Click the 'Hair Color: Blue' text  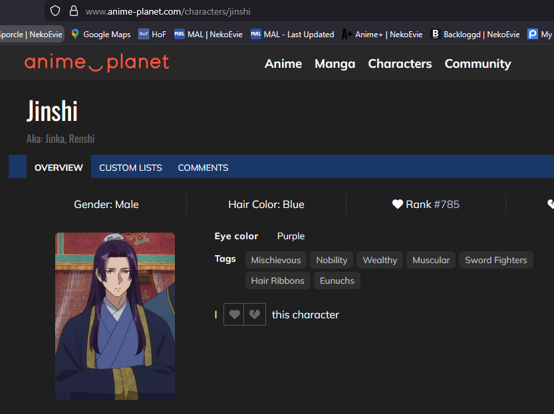coord(267,205)
